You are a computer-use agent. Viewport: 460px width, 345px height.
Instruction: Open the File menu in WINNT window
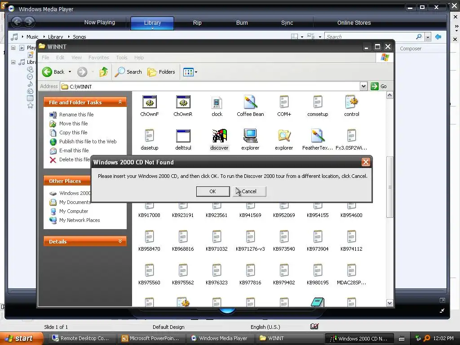coord(45,57)
